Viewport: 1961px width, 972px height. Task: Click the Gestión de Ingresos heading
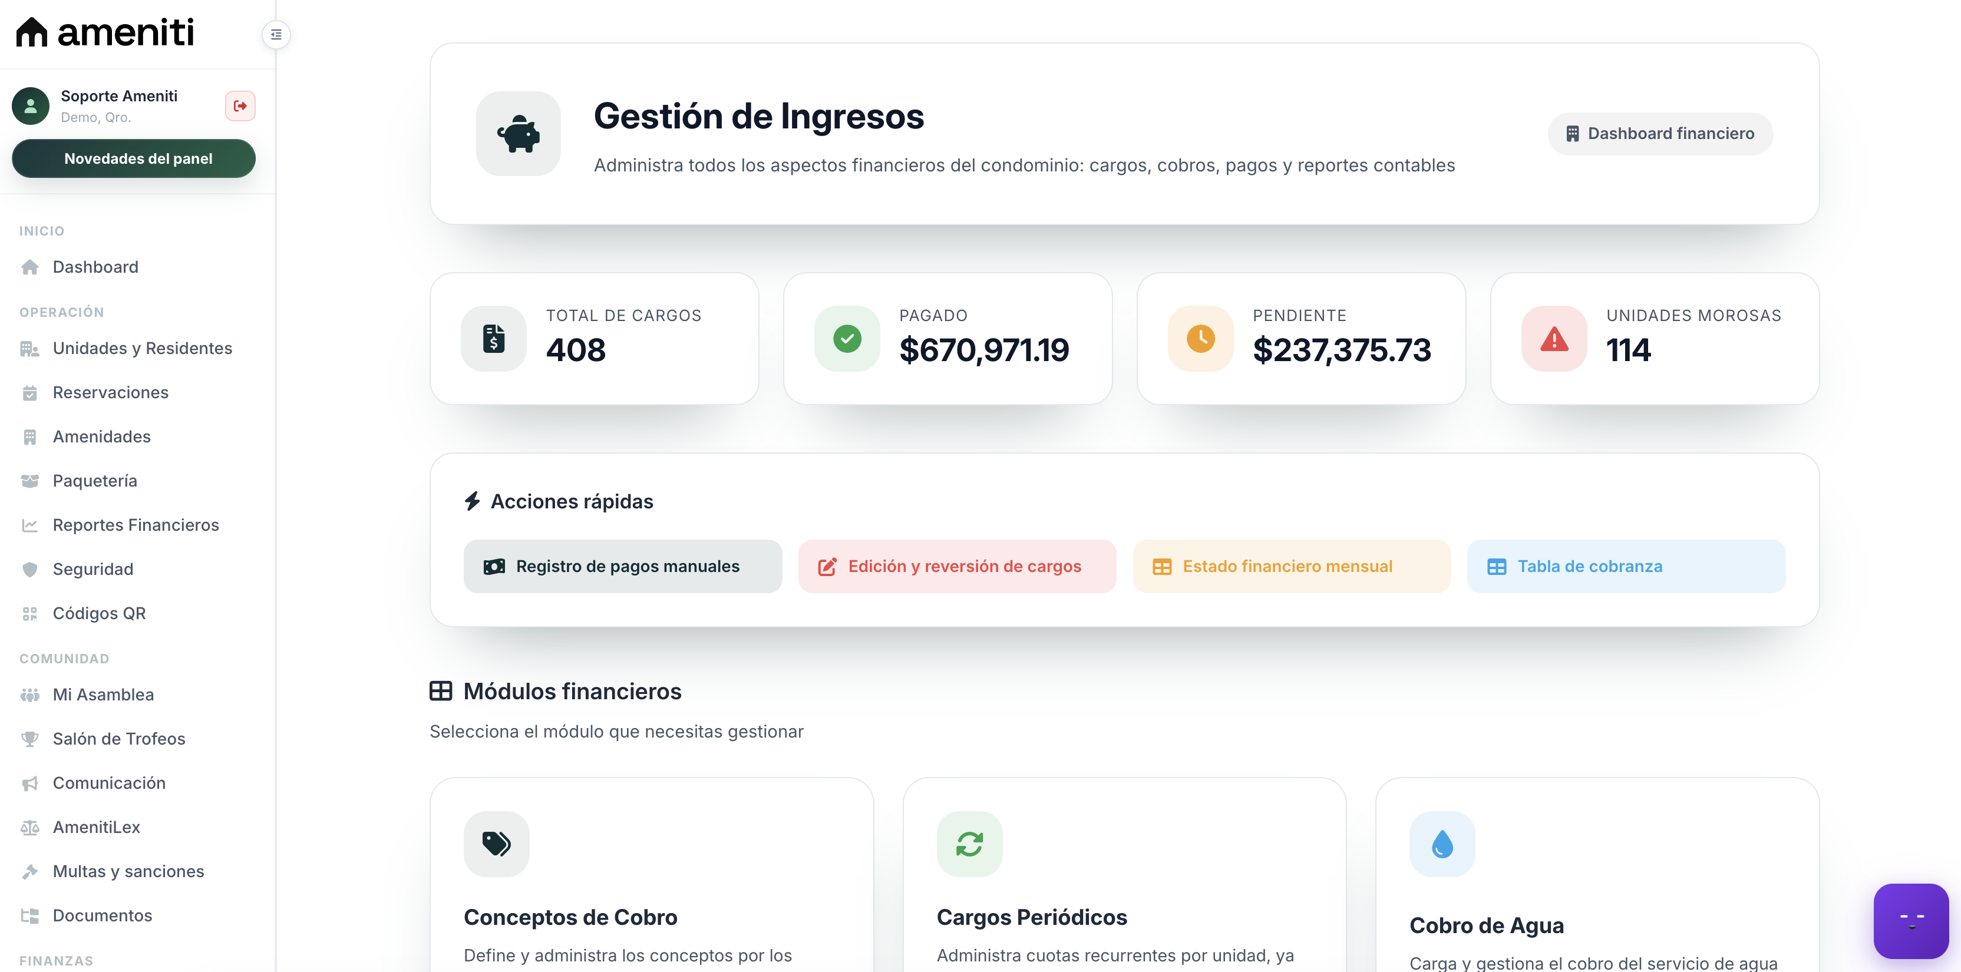[759, 117]
